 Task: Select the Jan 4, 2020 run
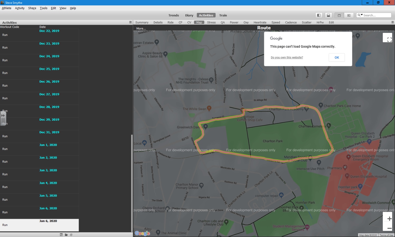click(39, 187)
